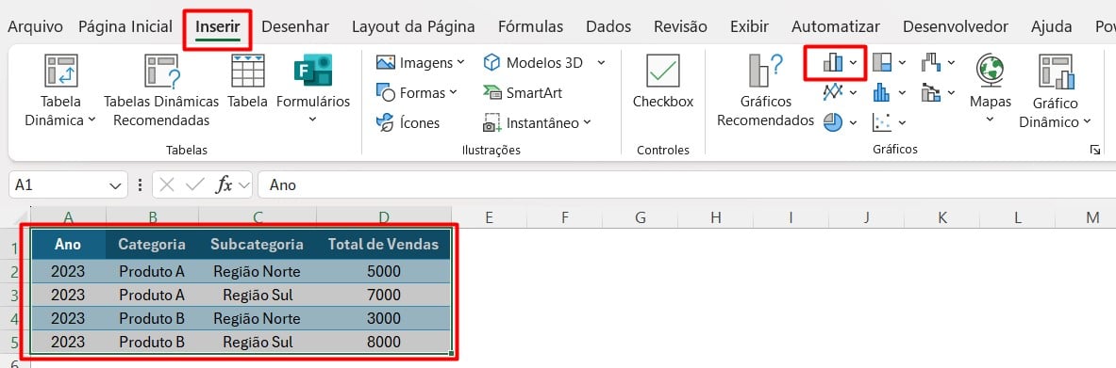
Task: Click the Tabela Dinâmica icon
Action: (x=60, y=71)
